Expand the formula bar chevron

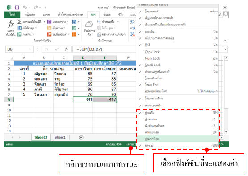225,49
